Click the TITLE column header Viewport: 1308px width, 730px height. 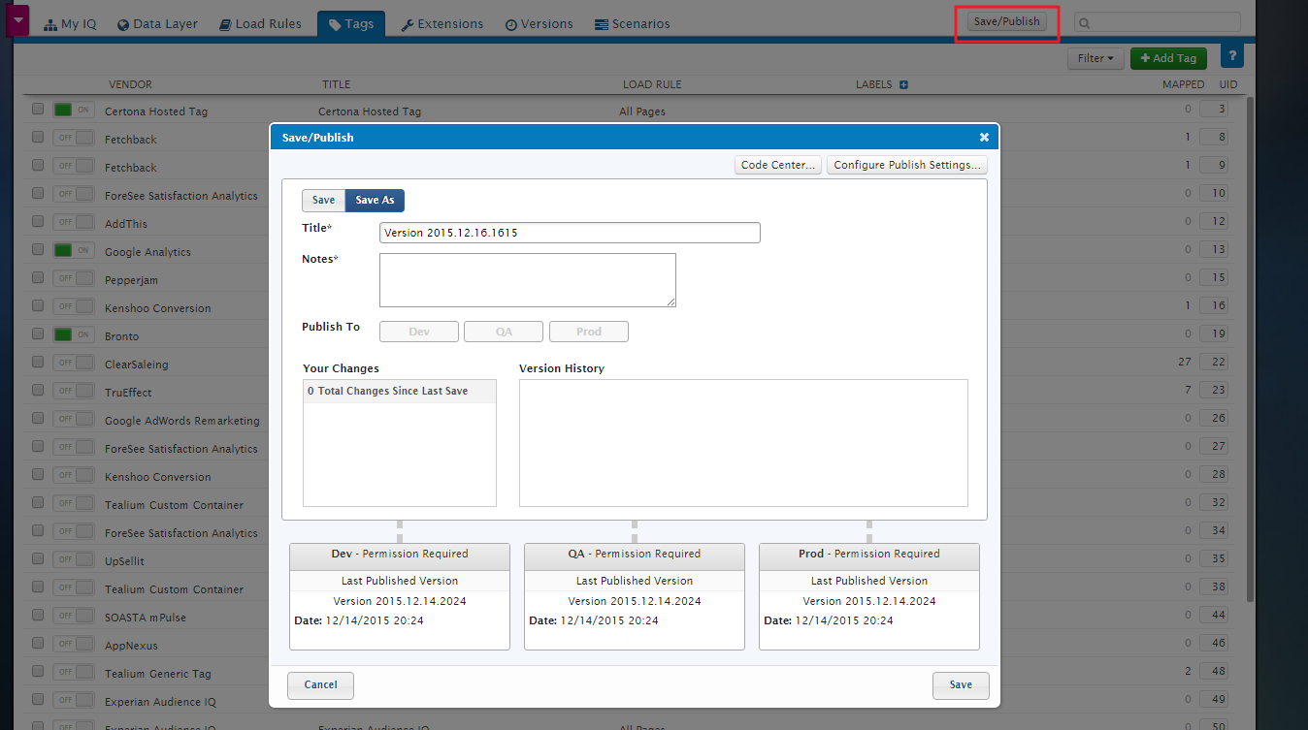pyautogui.click(x=336, y=84)
